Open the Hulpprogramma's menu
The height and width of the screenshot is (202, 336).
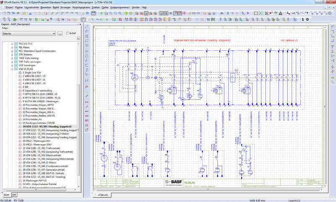pos(120,8)
